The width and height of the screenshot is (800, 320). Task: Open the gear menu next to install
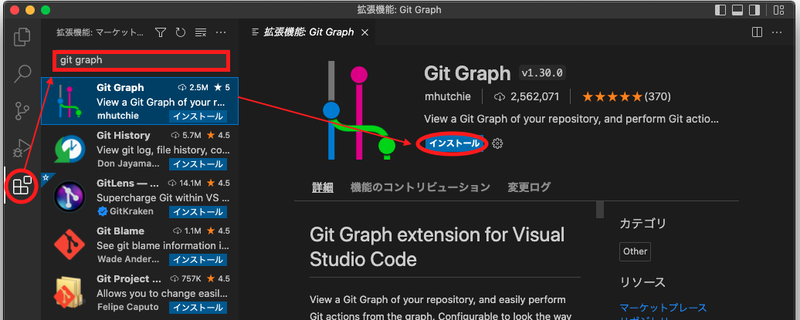click(498, 143)
